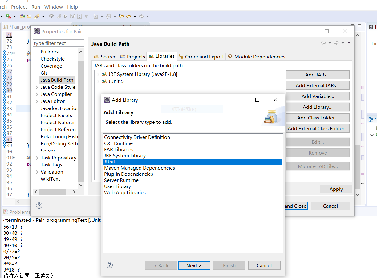
Task: Click the Open Task toolbar icon
Action: 29,16
